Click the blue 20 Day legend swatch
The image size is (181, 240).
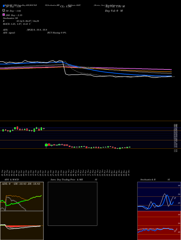tap(4, 6)
